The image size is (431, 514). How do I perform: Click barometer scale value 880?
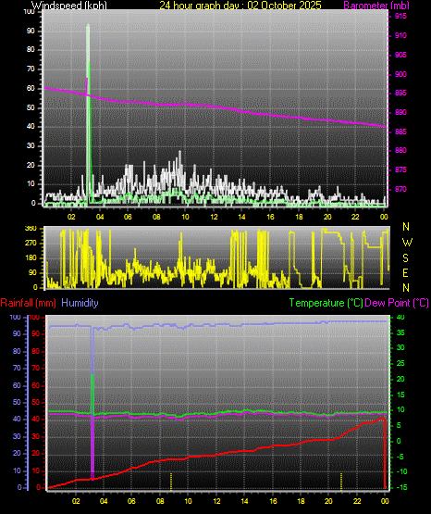(400, 150)
